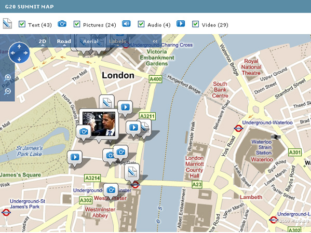Viewport: 311px width, 233px height.
Task: Pan map left with compass arrow
Action: click(x=12, y=53)
